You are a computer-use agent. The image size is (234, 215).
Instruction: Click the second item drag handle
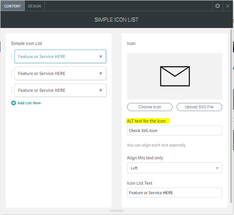point(12,73)
